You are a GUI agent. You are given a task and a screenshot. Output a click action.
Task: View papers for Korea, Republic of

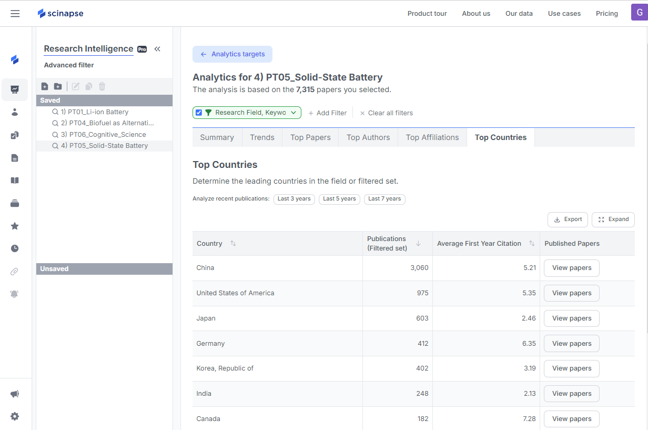[572, 368]
